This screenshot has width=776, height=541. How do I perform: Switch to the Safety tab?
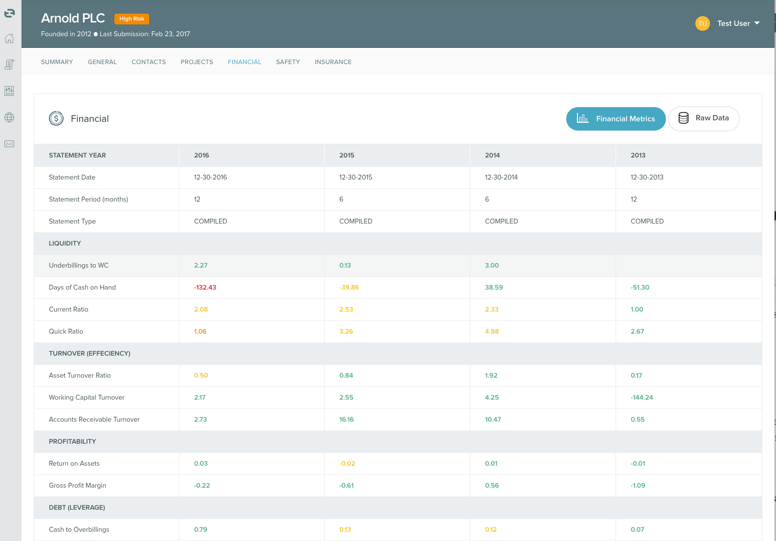(288, 62)
